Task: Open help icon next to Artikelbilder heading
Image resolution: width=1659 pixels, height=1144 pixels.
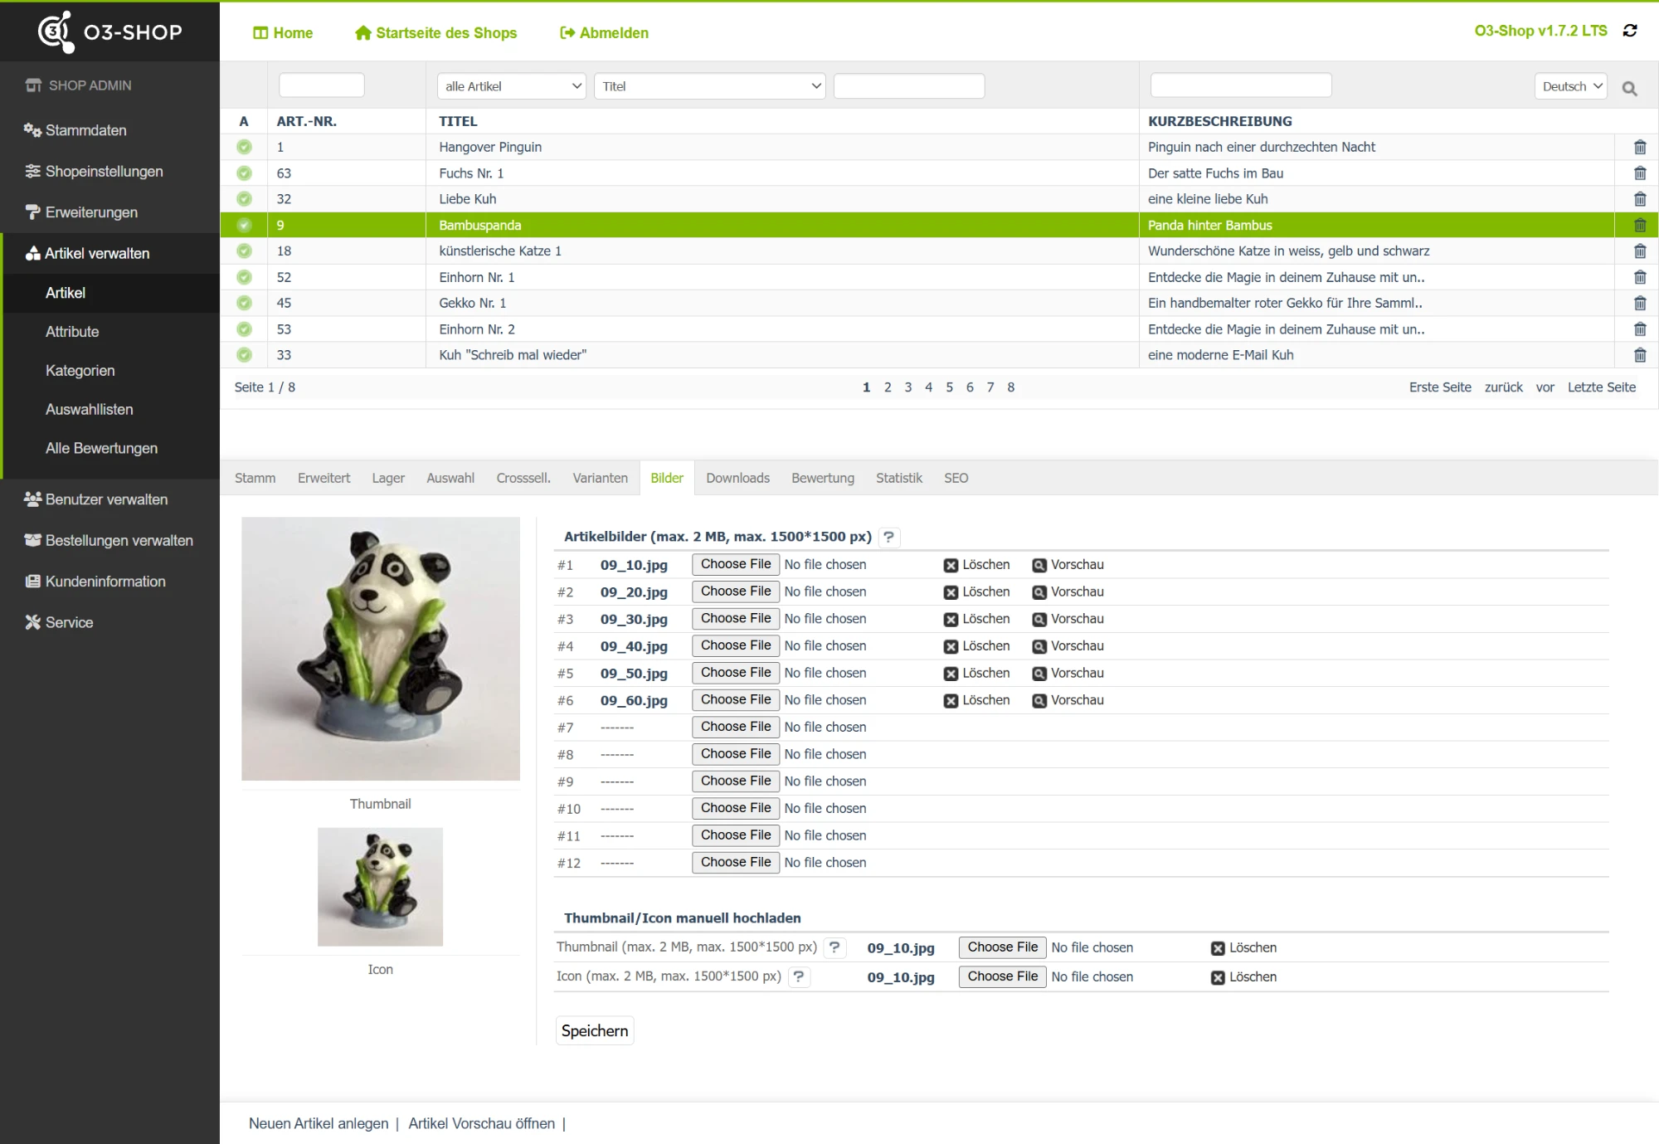Action: (888, 537)
